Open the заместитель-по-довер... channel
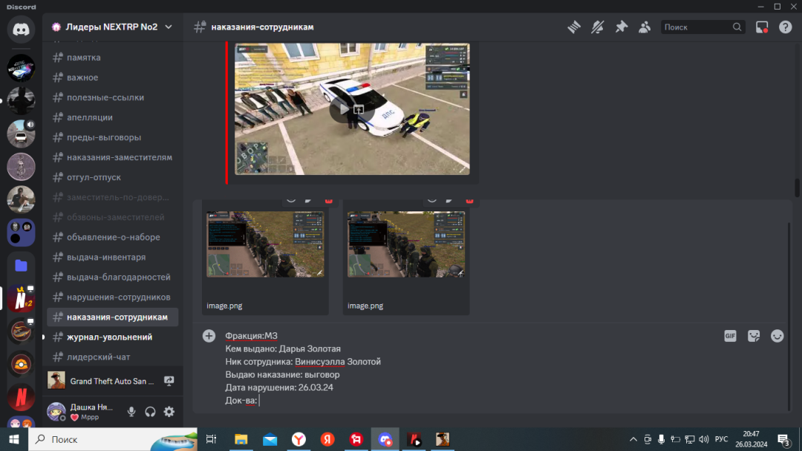Image resolution: width=802 pixels, height=451 pixels. point(113,197)
